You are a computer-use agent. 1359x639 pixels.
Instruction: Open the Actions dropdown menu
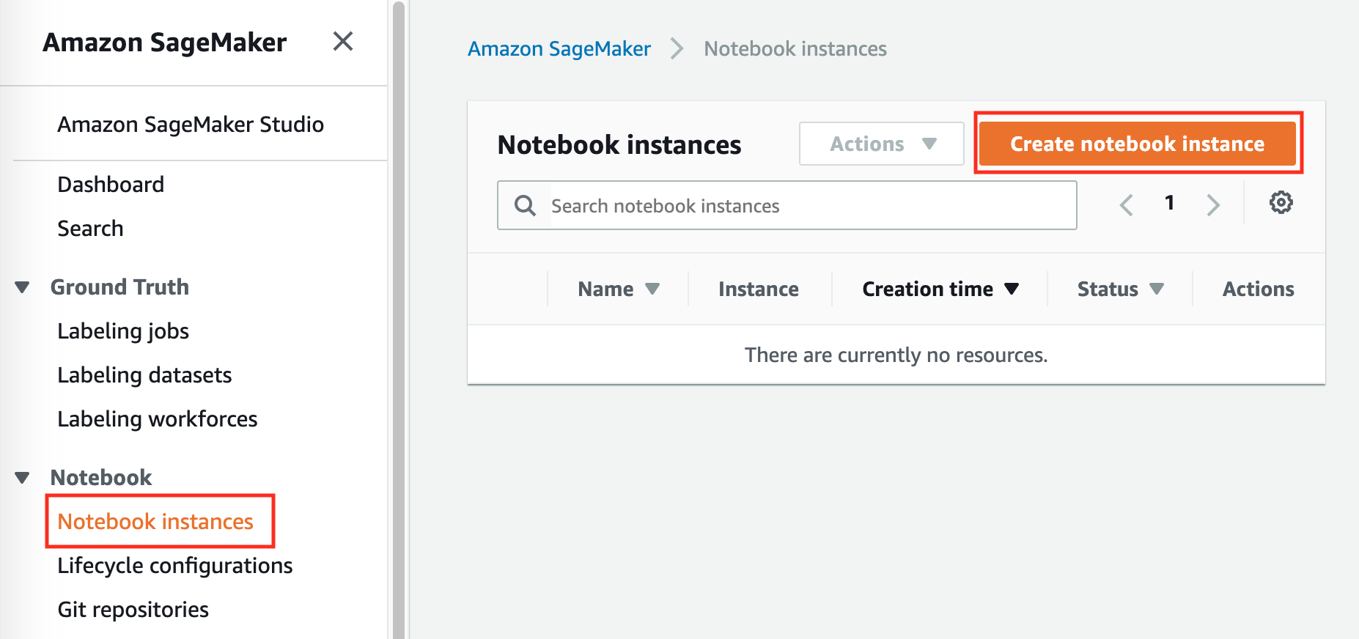coord(881,144)
